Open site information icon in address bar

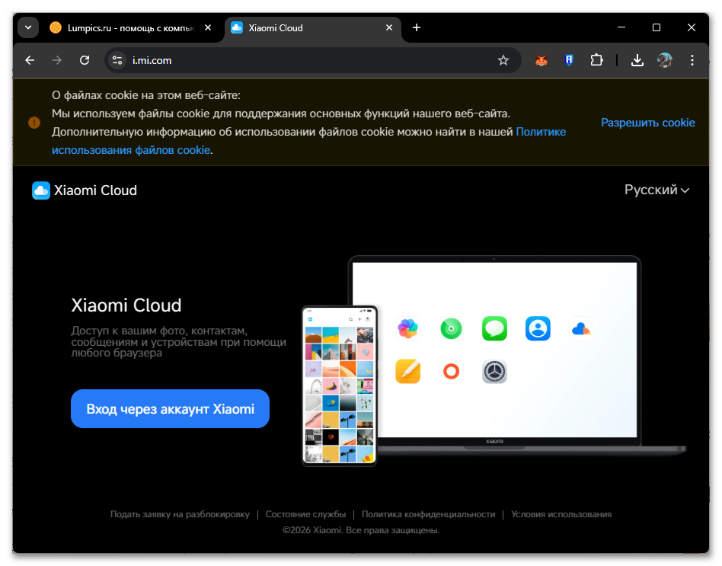pos(117,60)
